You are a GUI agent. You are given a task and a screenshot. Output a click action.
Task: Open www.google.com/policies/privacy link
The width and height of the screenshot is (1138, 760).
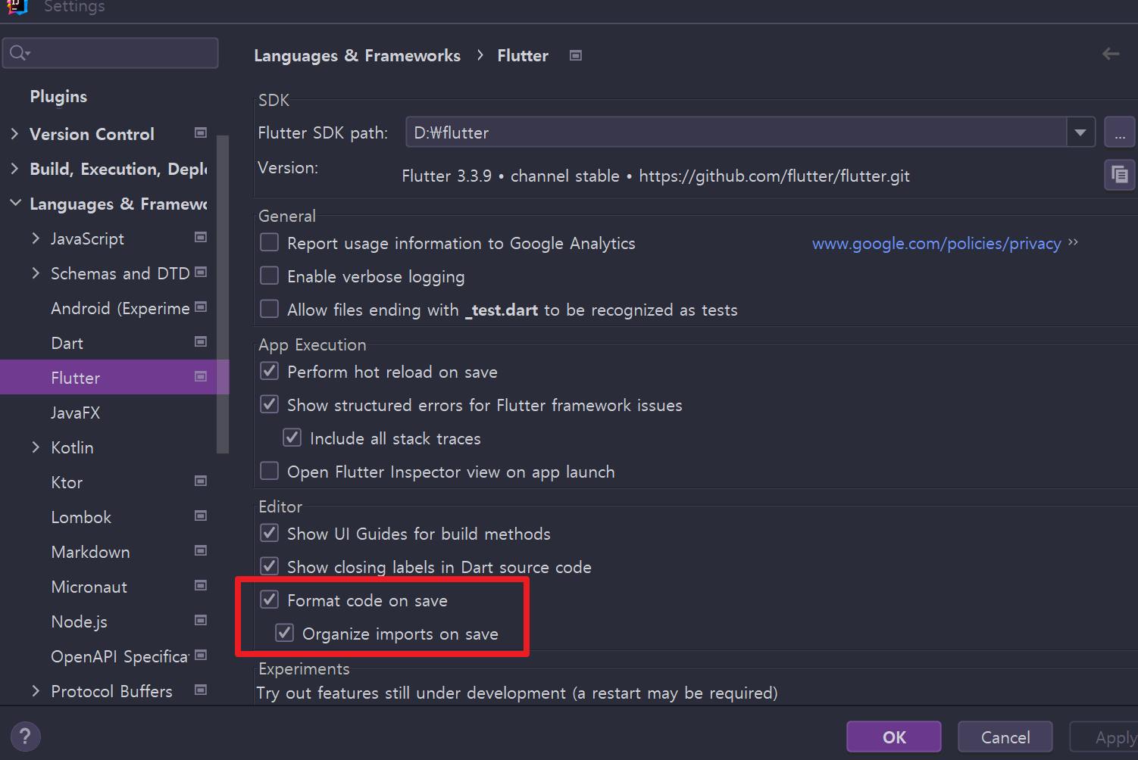(936, 243)
